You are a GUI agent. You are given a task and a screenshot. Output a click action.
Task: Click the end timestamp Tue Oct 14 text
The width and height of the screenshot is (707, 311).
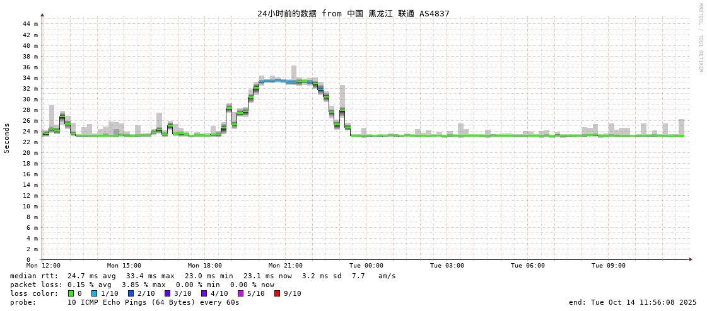coord(633,302)
